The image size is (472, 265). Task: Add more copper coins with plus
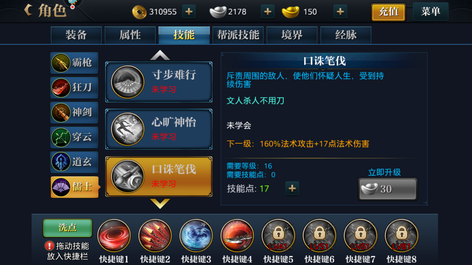(189, 12)
